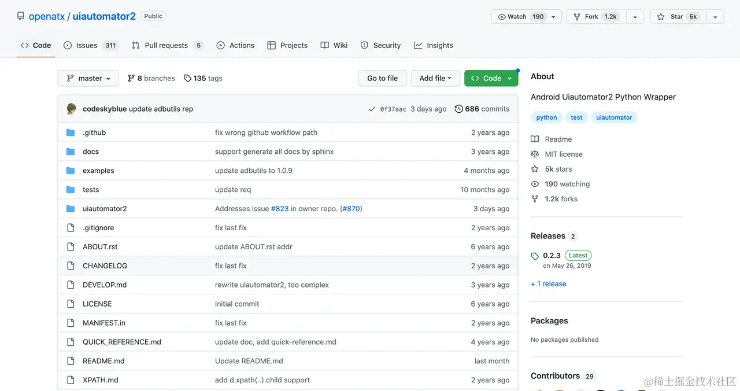Click the green tag icon beside release 0.2.3
Screen dimensions: 740x391
click(535, 256)
